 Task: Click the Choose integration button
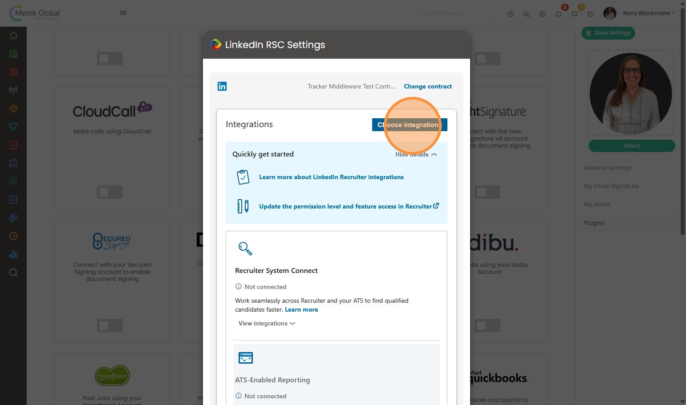[409, 125]
